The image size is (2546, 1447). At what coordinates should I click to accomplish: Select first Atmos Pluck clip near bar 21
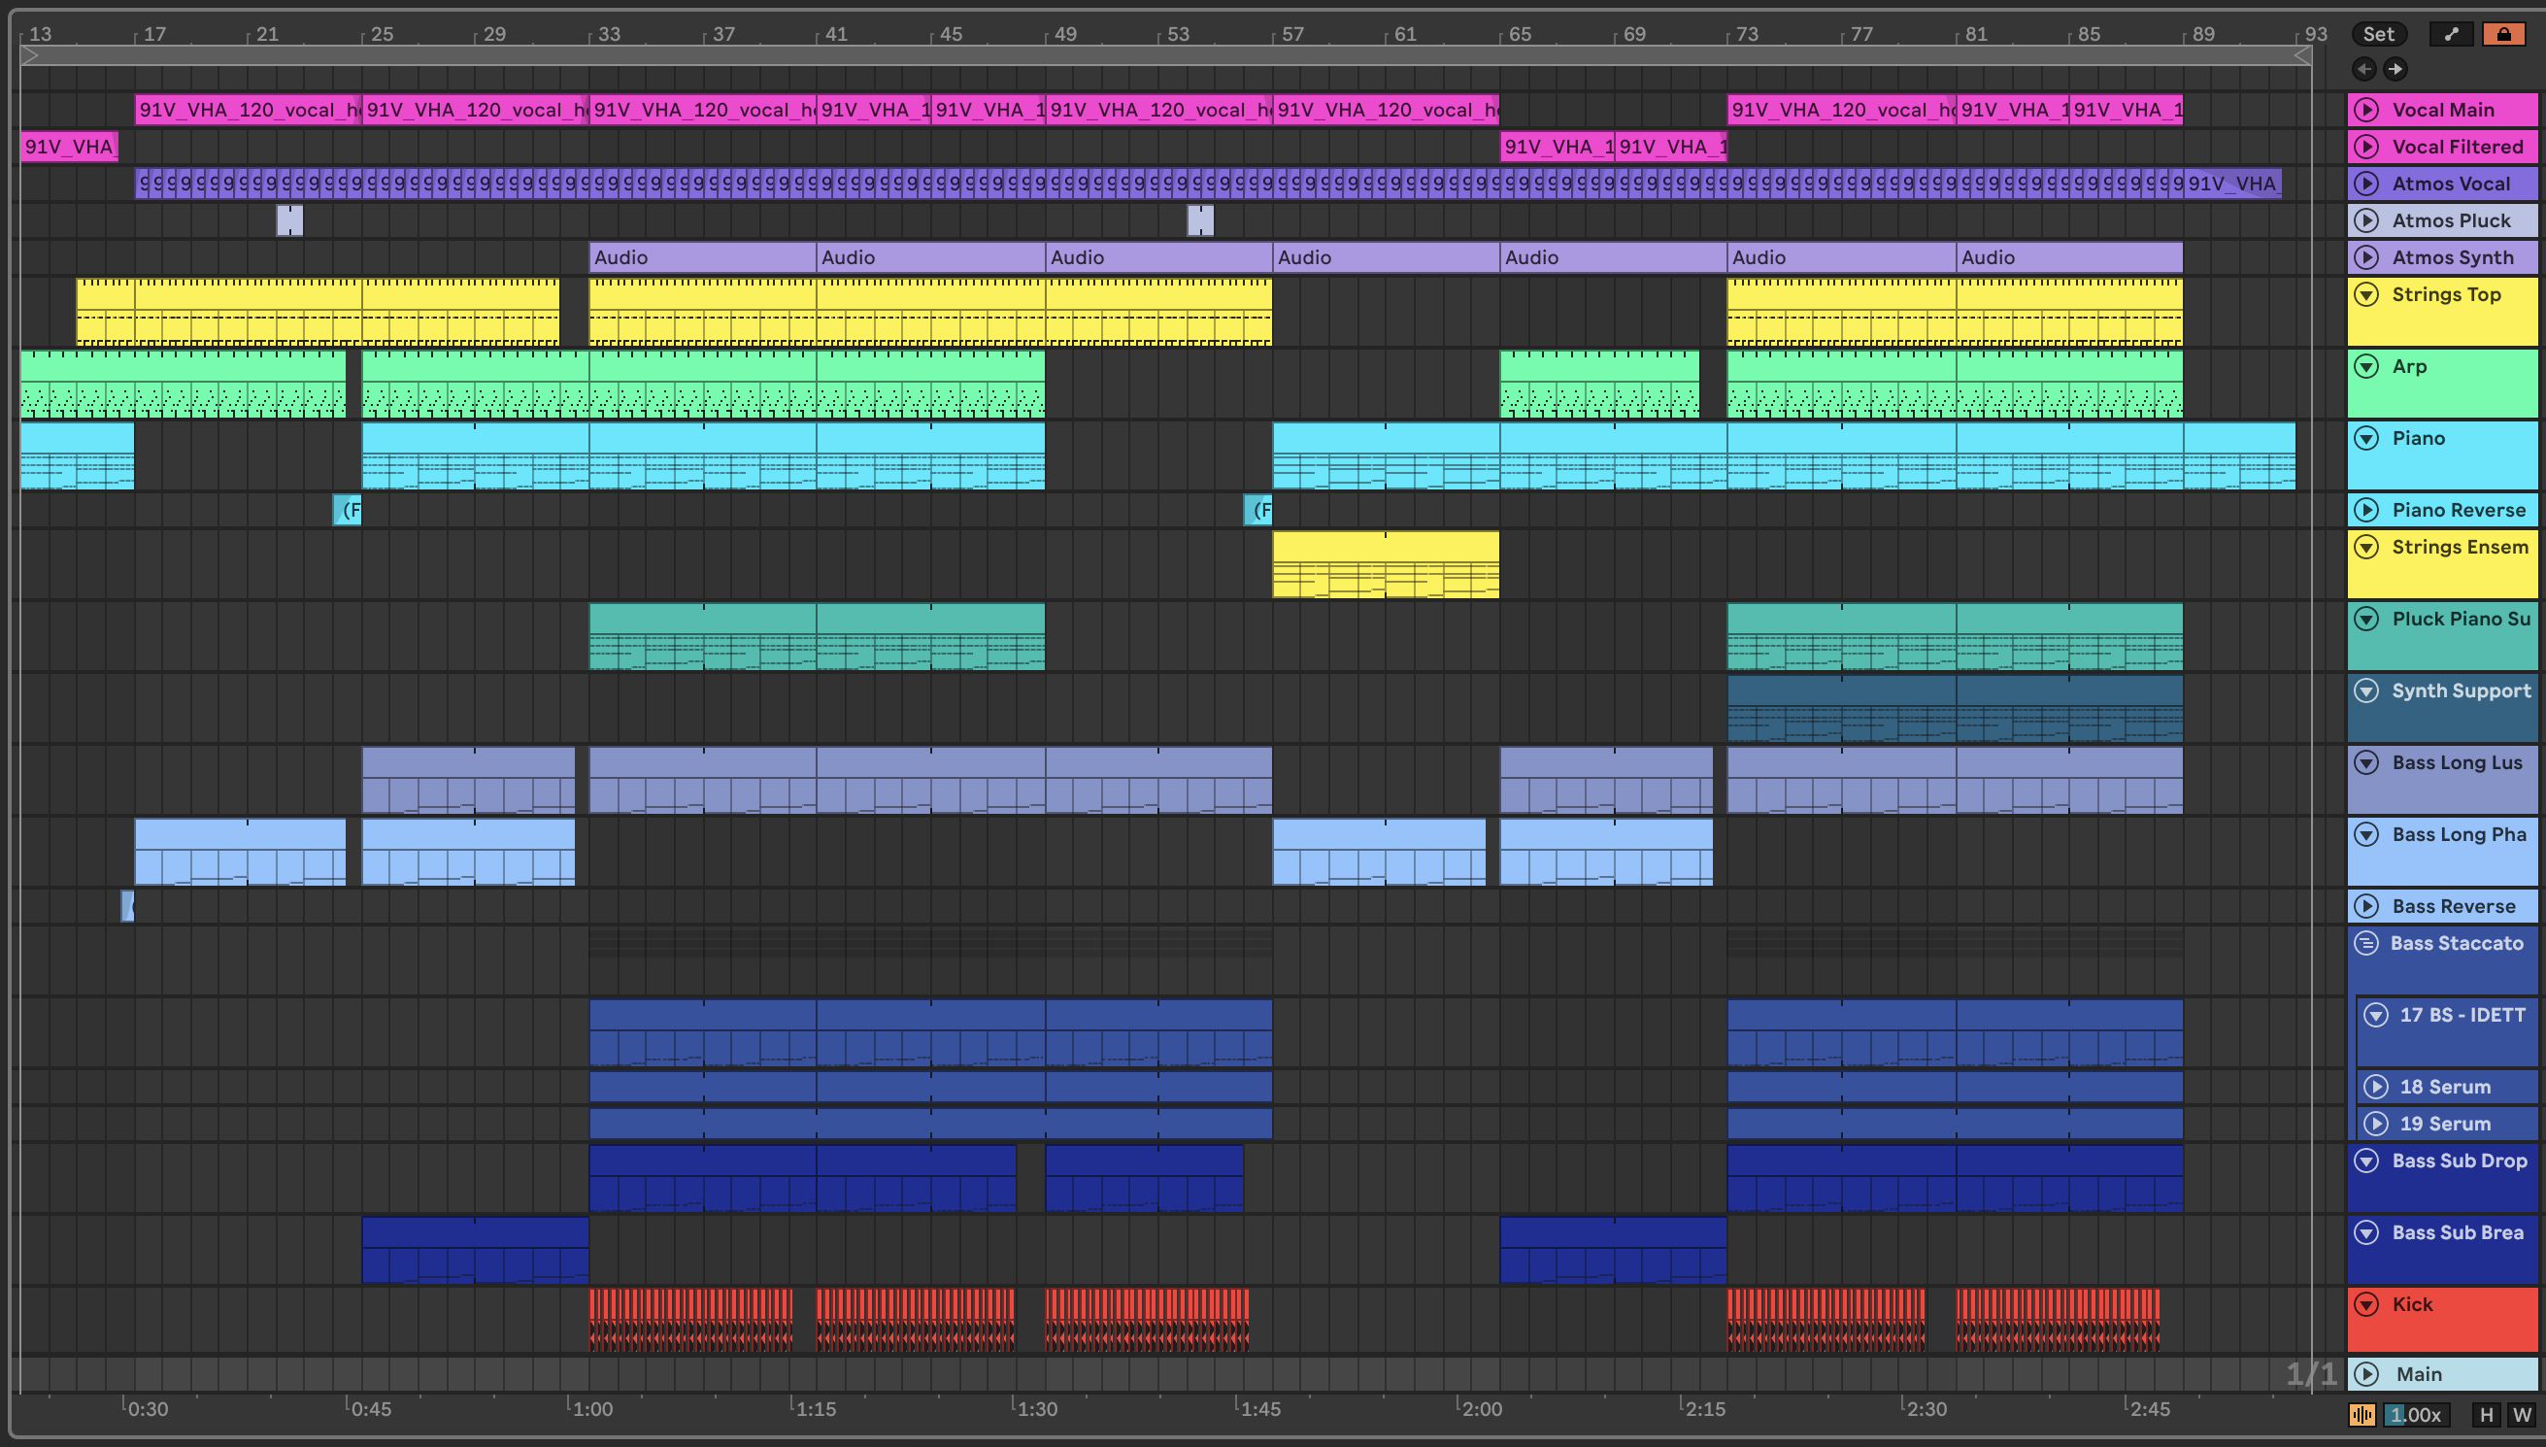pos(289,219)
